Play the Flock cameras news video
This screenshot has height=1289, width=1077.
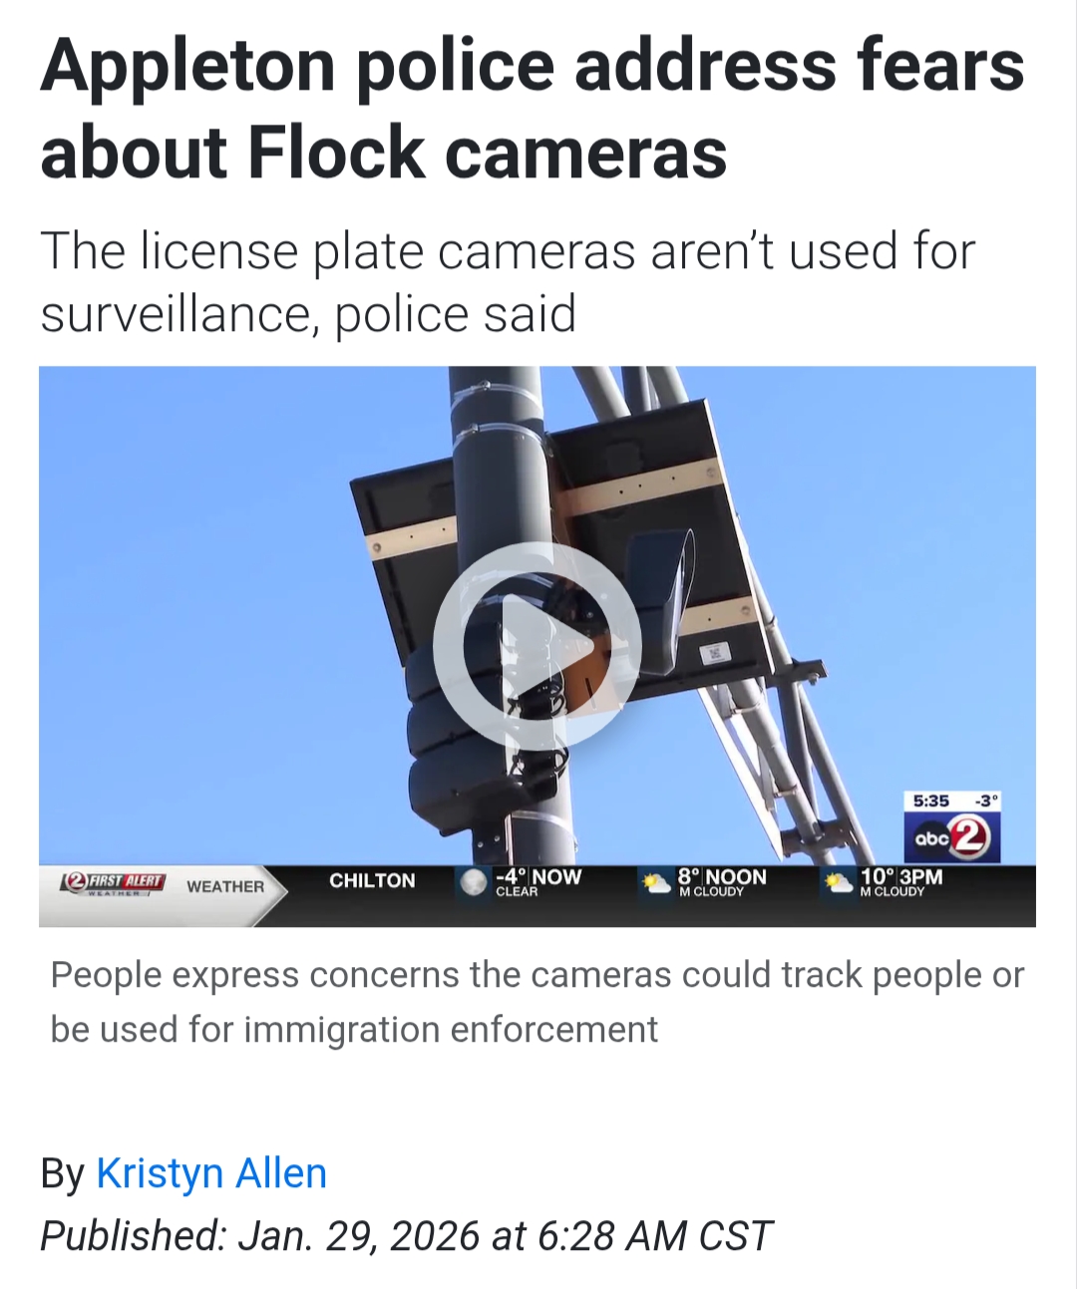[537, 646]
